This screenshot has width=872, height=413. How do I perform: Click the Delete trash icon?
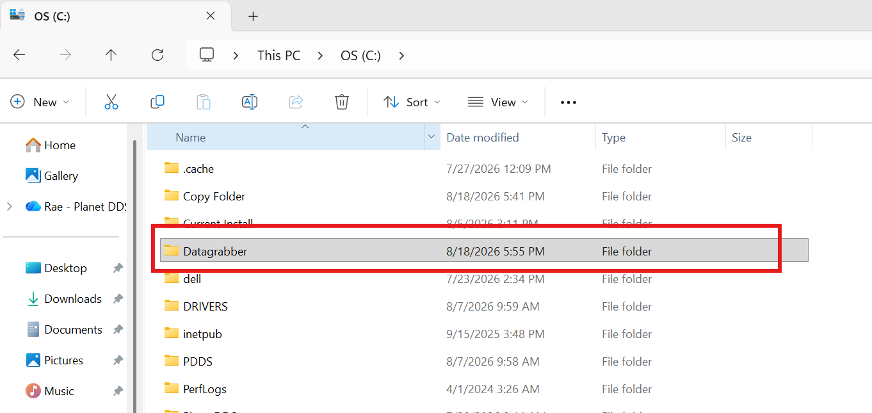pos(342,102)
